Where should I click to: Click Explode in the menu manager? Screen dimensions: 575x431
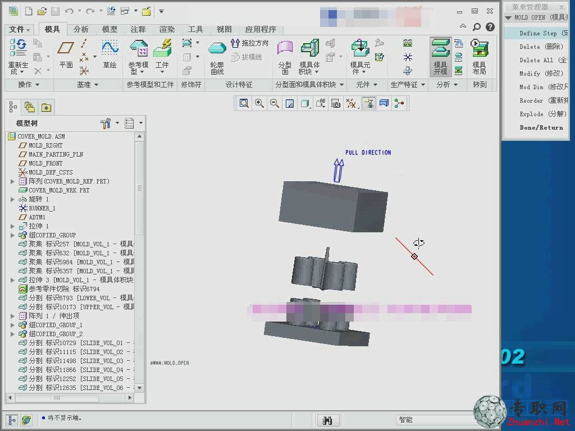(536, 114)
